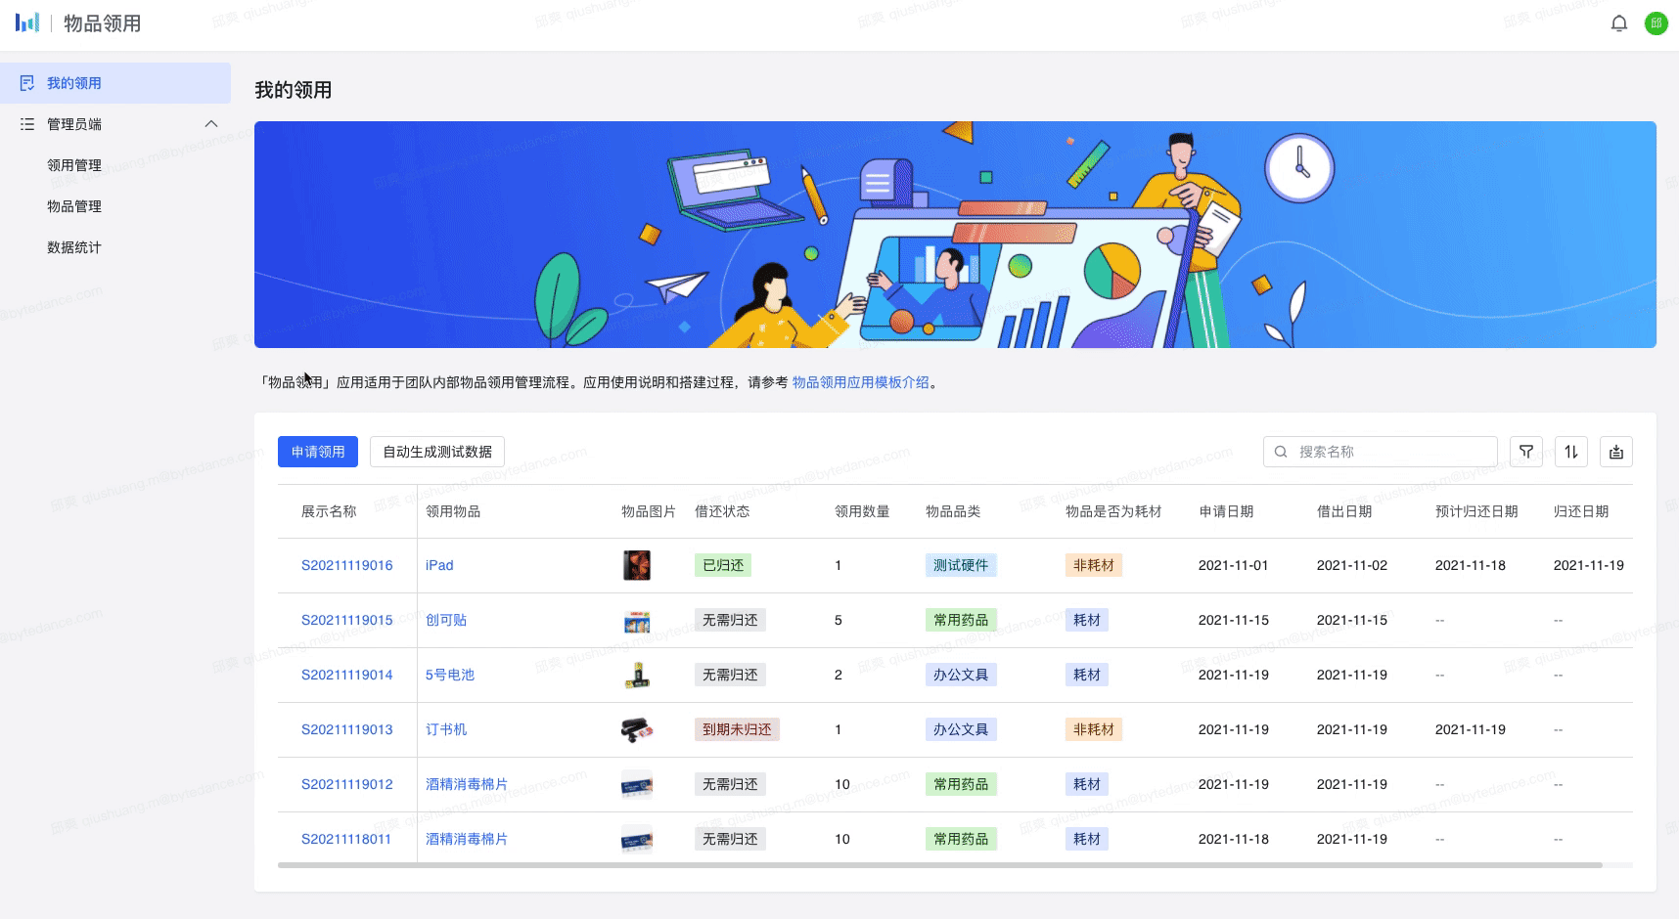Click the 测试硬件 category tag

961,565
